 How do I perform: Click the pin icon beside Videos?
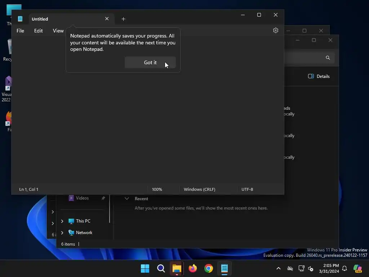pyautogui.click(x=103, y=198)
